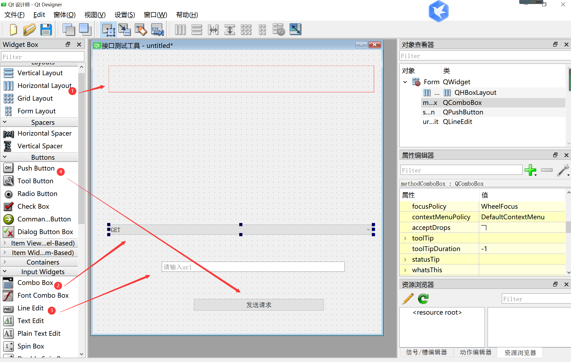Select Check Box widget in list

(x=33, y=207)
